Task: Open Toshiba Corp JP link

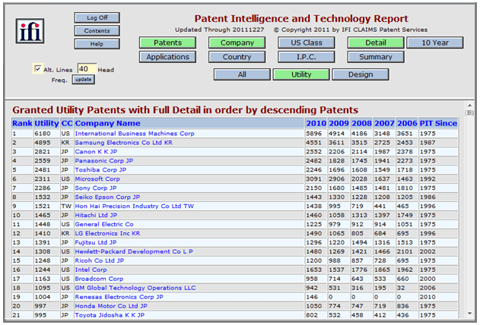Action: pos(100,170)
